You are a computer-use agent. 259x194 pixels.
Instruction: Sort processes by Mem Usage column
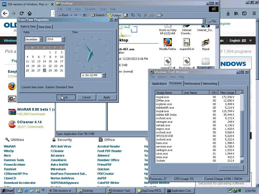click(x=227, y=93)
